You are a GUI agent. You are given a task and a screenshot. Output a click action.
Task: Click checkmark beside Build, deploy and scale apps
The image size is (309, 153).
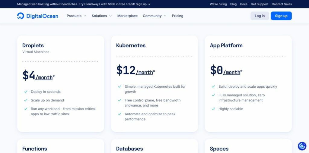(213, 86)
